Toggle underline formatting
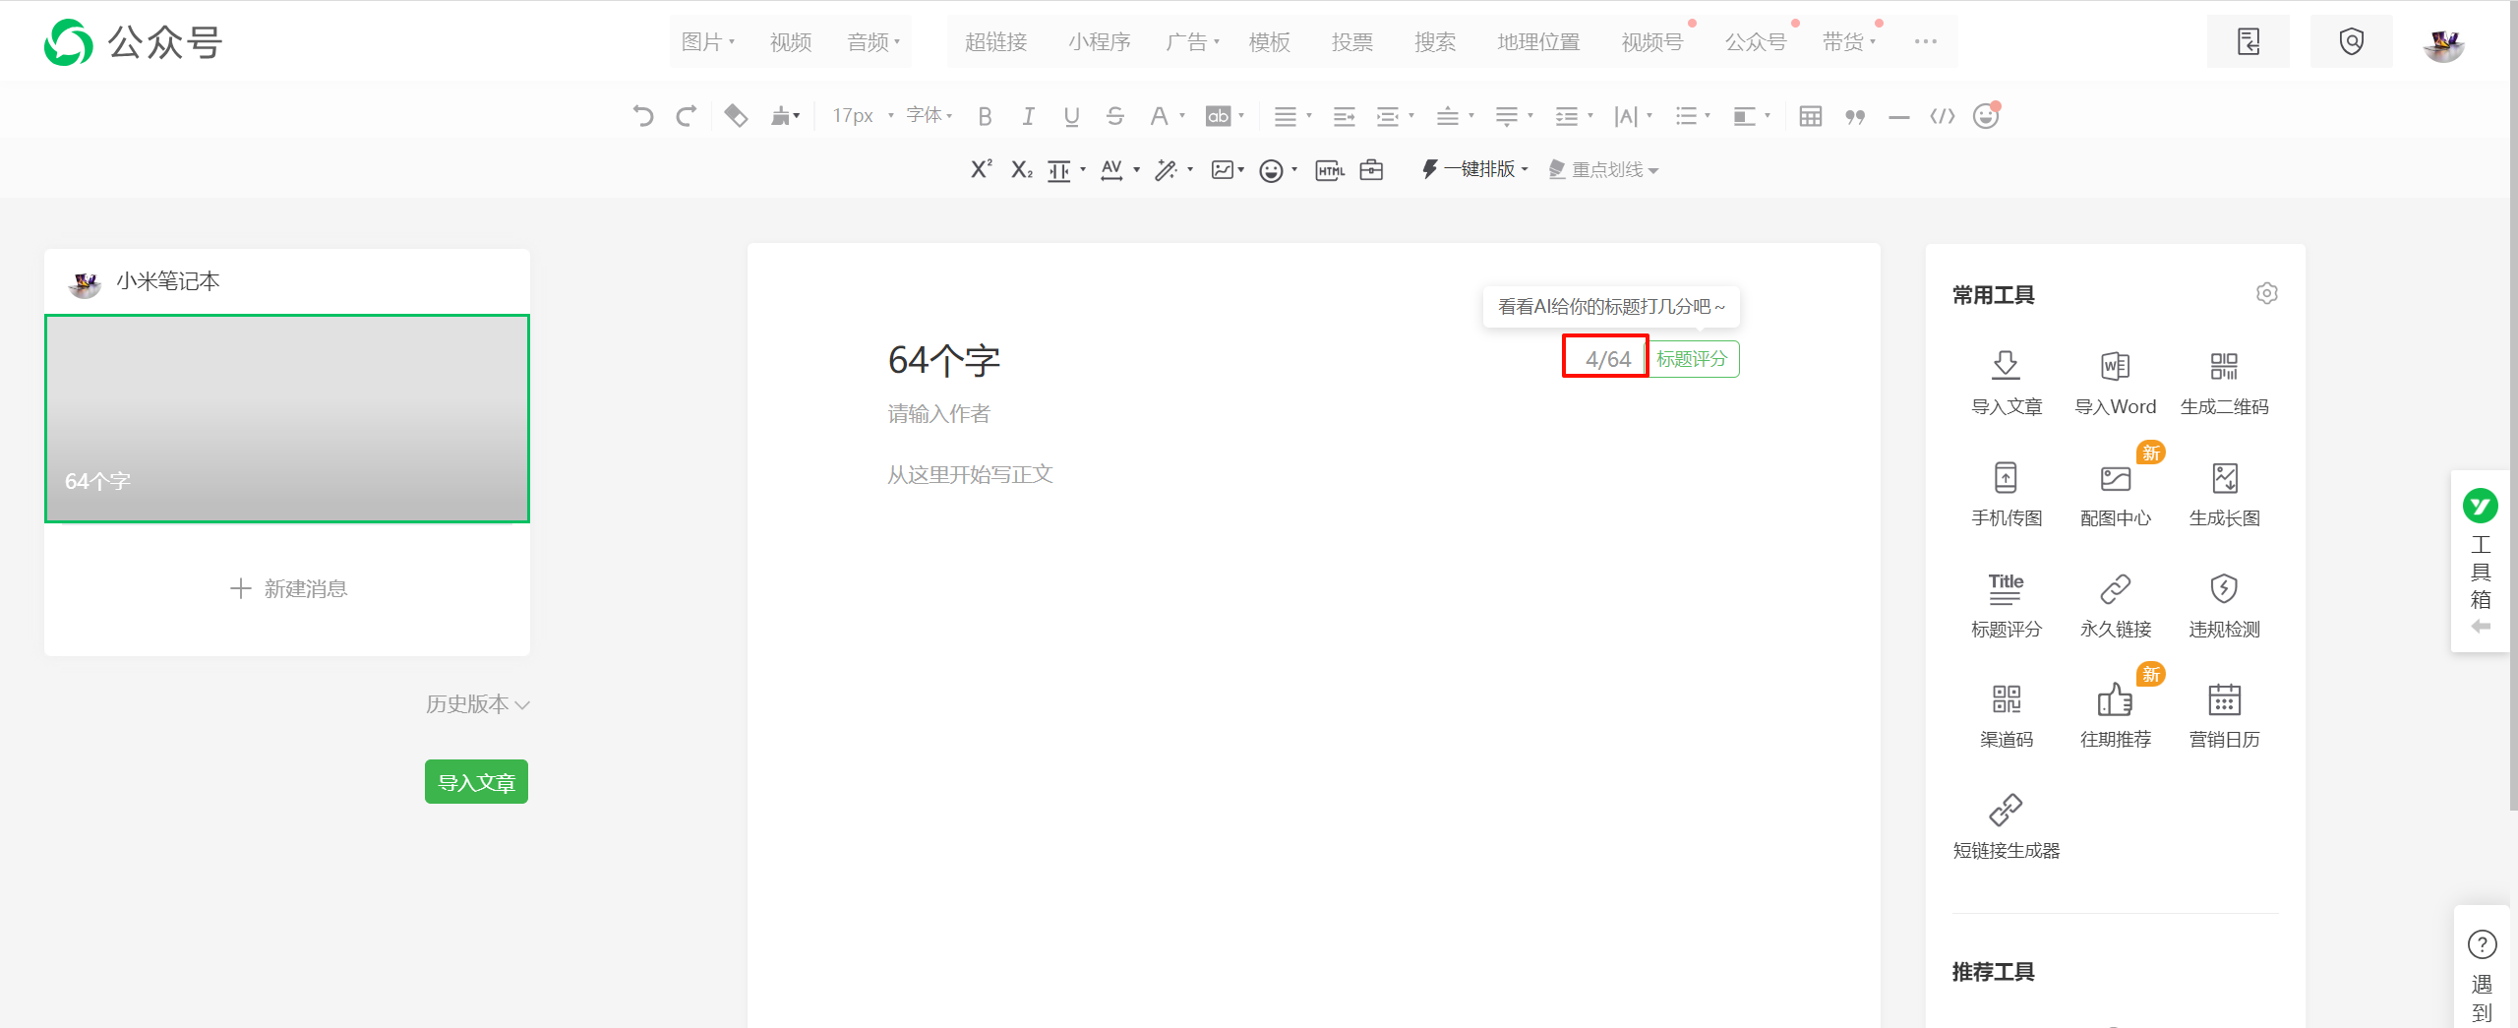This screenshot has height=1028, width=2518. (x=1071, y=116)
